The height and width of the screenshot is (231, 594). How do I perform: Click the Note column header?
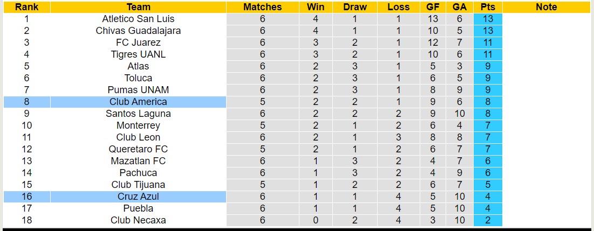[546, 7]
